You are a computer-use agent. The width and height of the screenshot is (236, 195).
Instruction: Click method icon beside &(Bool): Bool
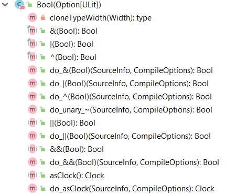(33, 30)
